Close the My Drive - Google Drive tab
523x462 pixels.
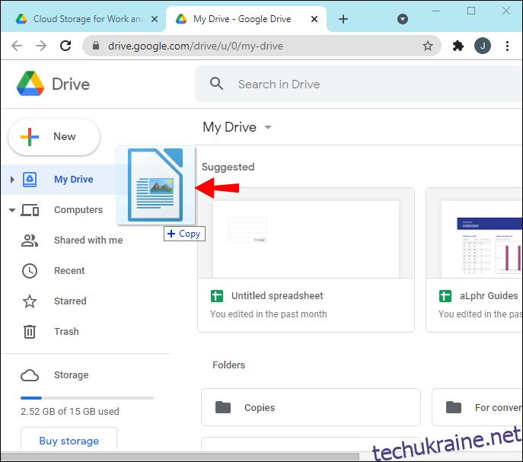point(314,19)
